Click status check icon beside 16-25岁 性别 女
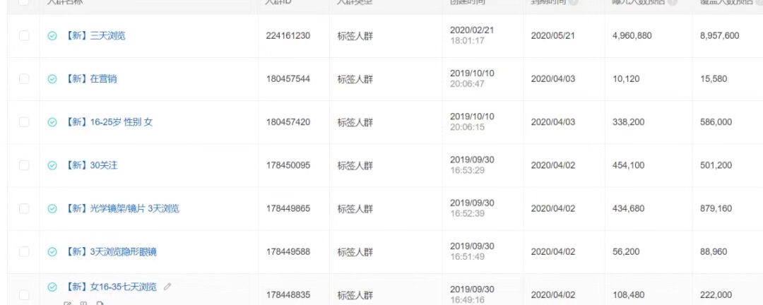The height and width of the screenshot is (305, 763). pos(52,123)
